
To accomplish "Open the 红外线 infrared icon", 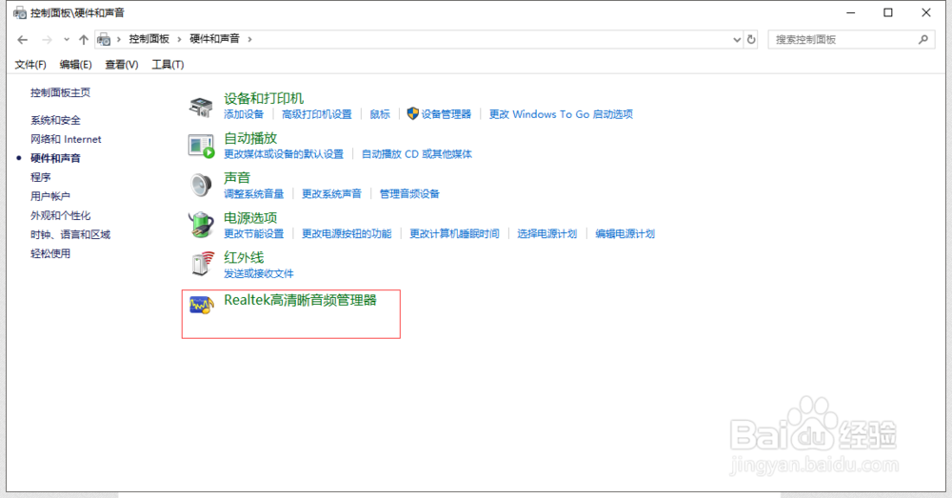I will (x=202, y=264).
